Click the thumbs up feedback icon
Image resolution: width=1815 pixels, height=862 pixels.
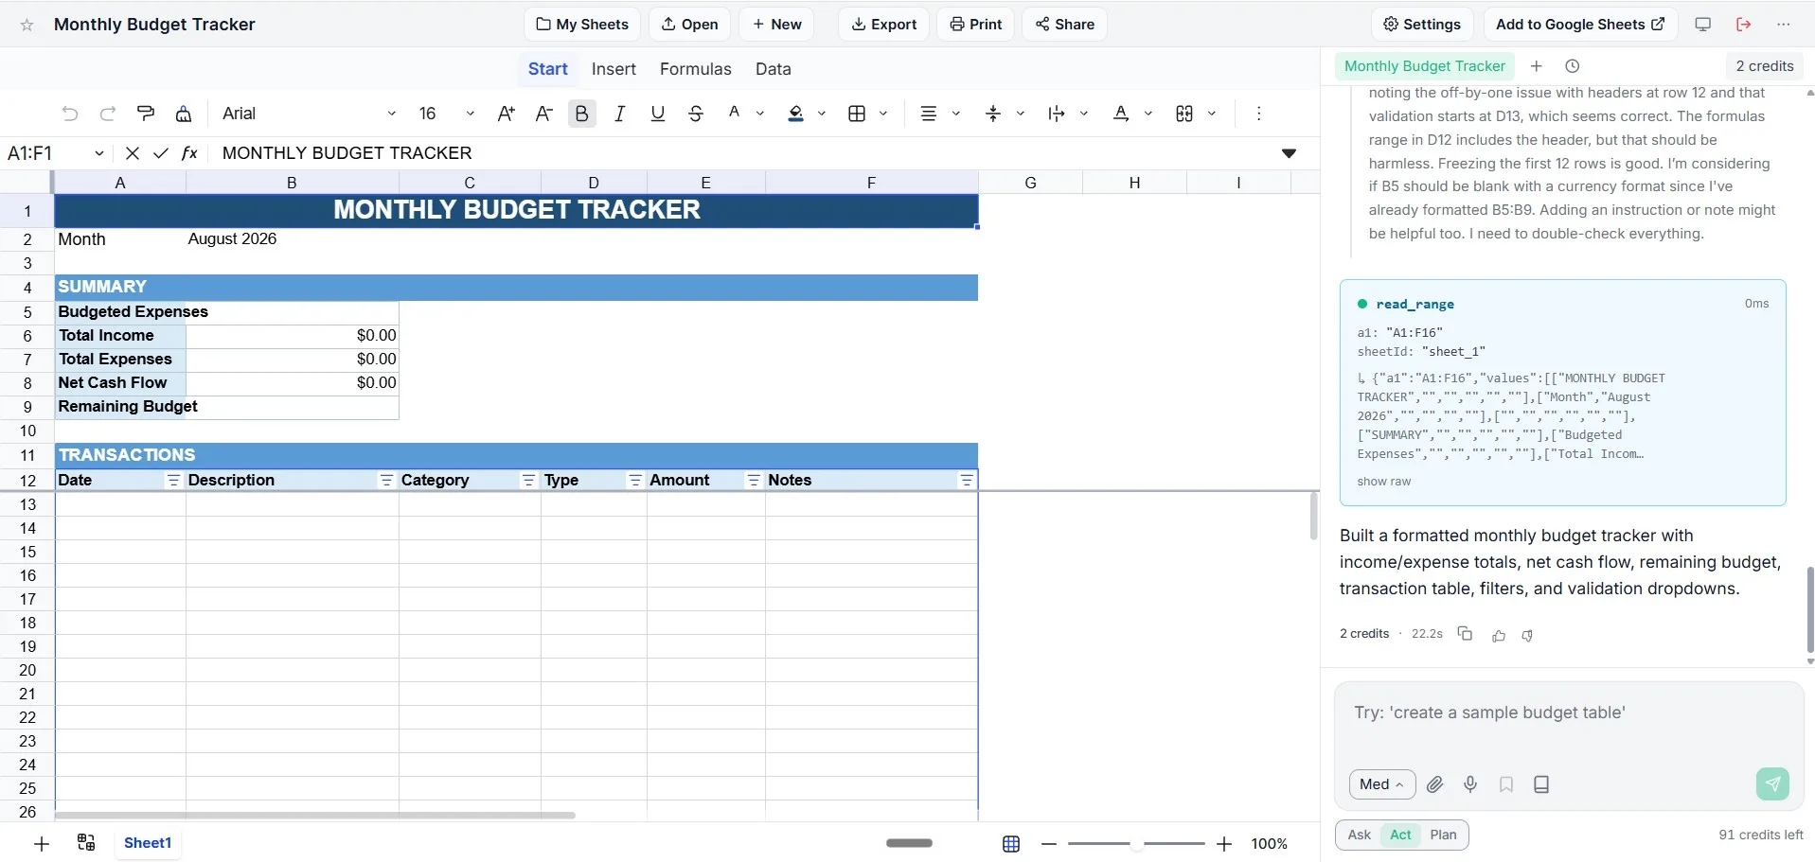pyautogui.click(x=1499, y=635)
